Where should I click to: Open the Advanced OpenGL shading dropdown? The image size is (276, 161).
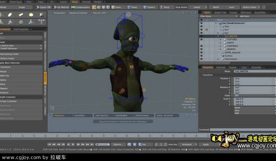(x=78, y=13)
